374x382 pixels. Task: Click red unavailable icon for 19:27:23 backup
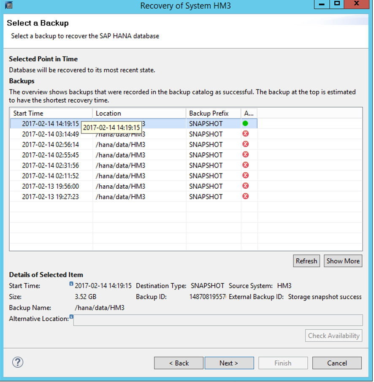click(246, 196)
